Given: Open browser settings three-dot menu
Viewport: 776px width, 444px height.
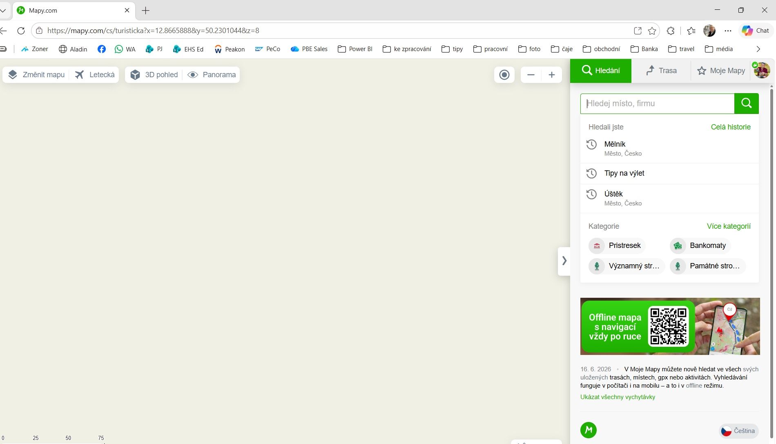Looking at the screenshot, I should 728,31.
